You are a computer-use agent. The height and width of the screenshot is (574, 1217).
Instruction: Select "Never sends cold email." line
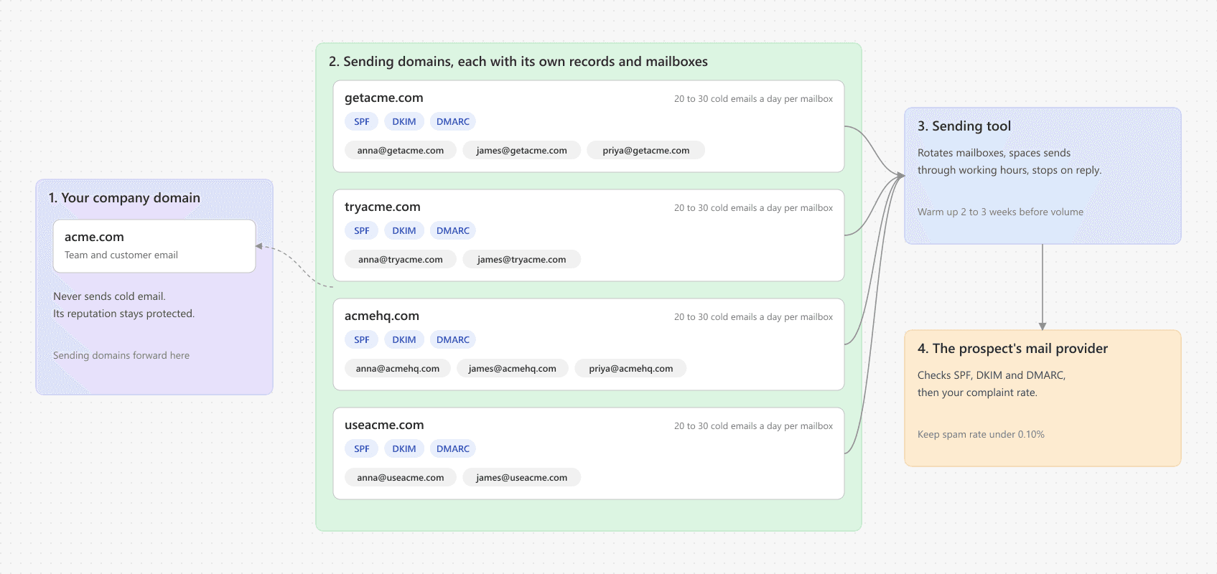(x=109, y=296)
